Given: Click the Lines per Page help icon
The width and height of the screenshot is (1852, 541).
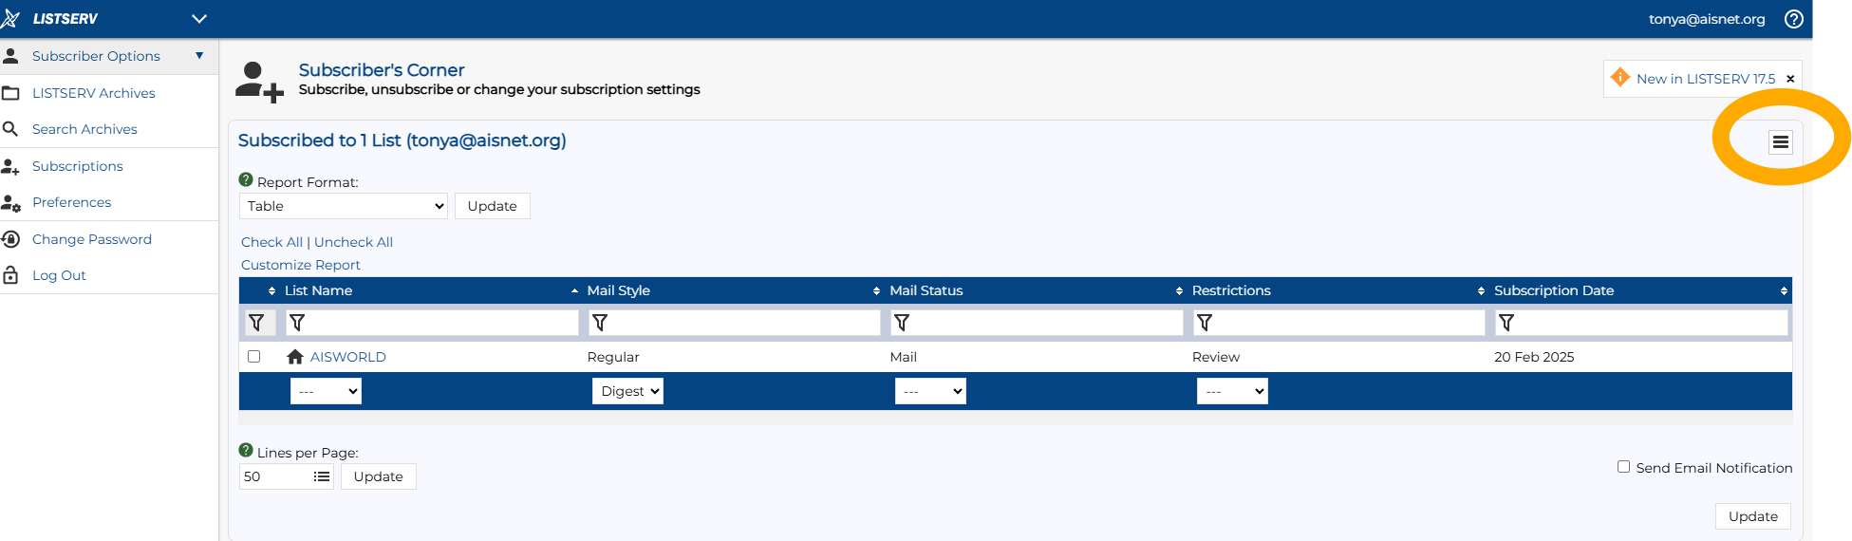Looking at the screenshot, I should [x=246, y=451].
